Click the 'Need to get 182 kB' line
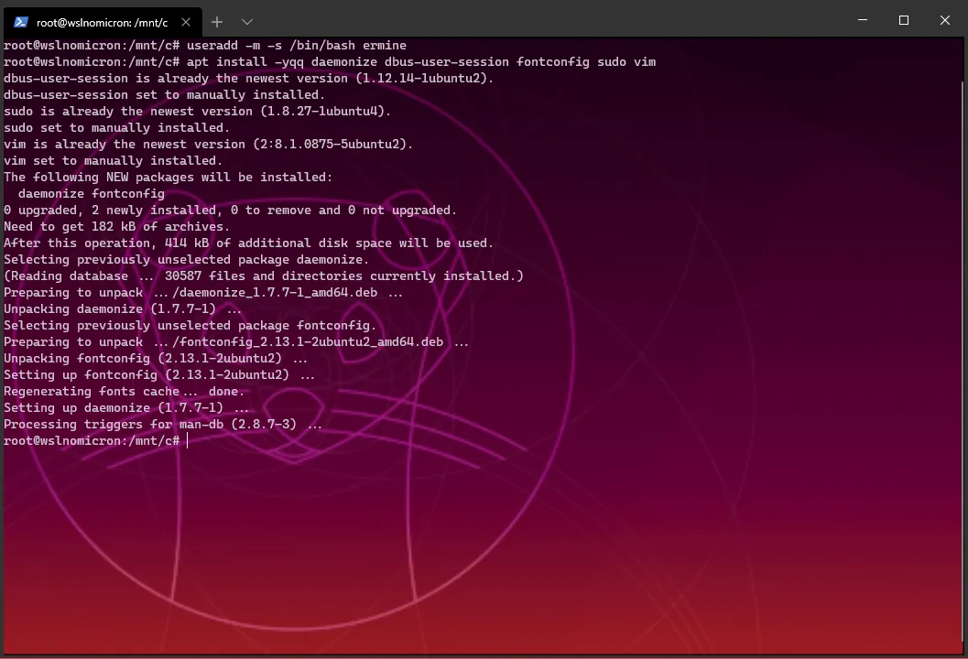Viewport: 968px width, 659px height. (x=117, y=226)
